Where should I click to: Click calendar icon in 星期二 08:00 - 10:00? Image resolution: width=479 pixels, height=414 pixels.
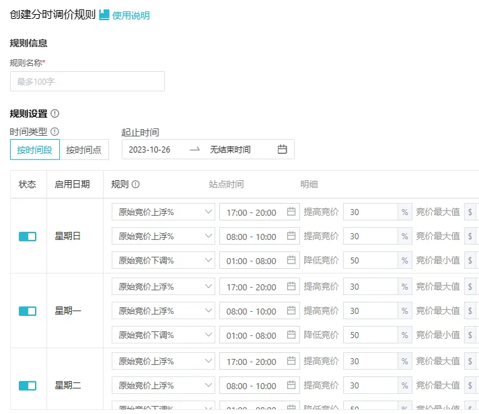click(291, 385)
